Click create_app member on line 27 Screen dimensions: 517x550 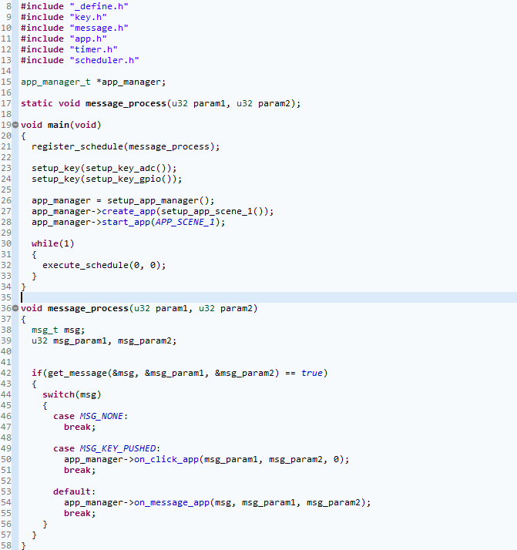tap(129, 212)
